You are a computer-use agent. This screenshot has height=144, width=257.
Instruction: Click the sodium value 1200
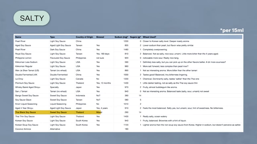tap(126, 41)
